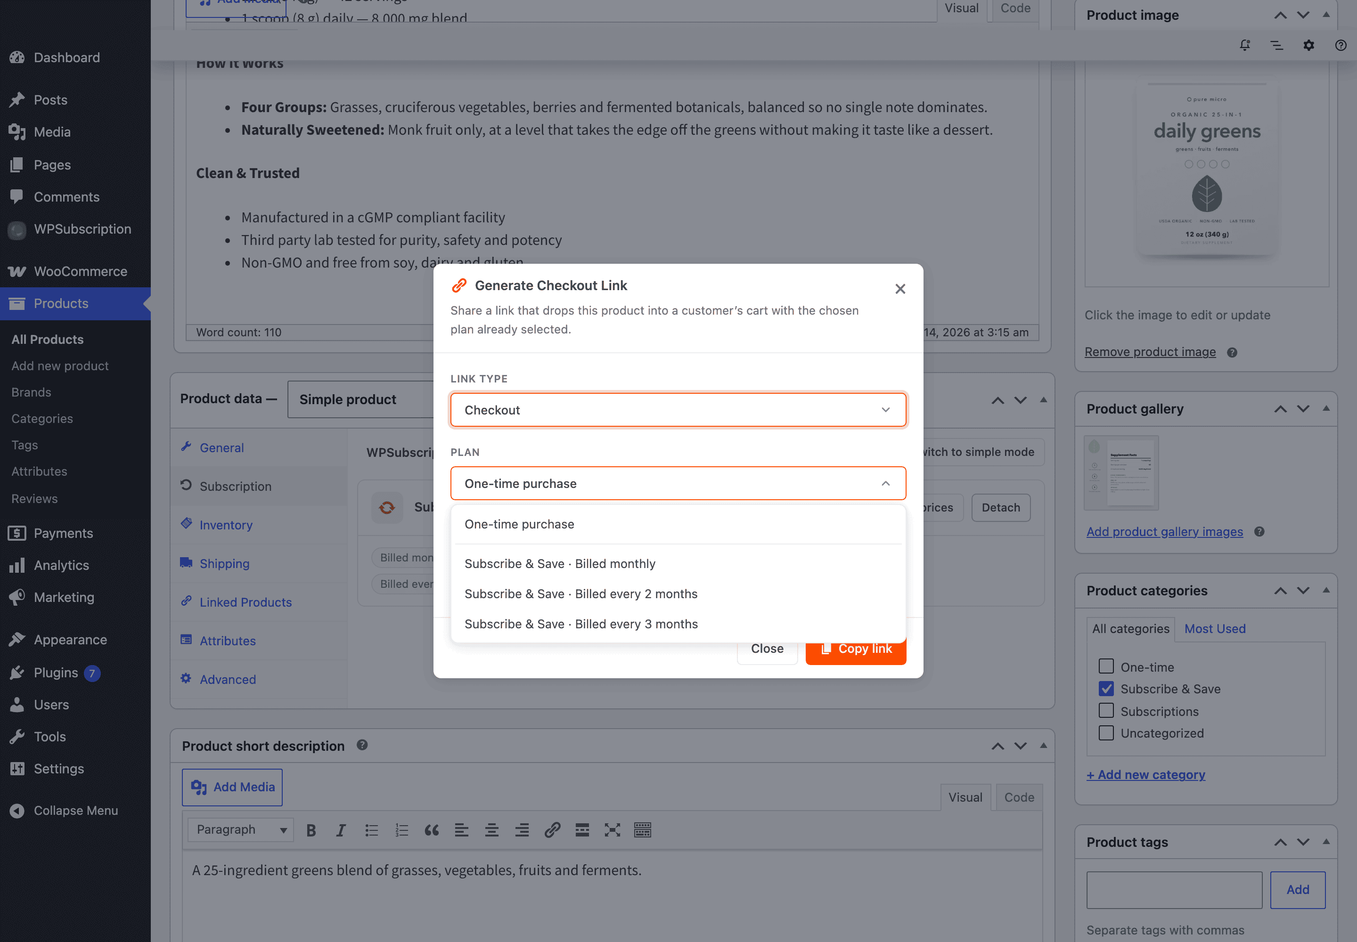Collapse the Product tags panel

coord(1326,842)
